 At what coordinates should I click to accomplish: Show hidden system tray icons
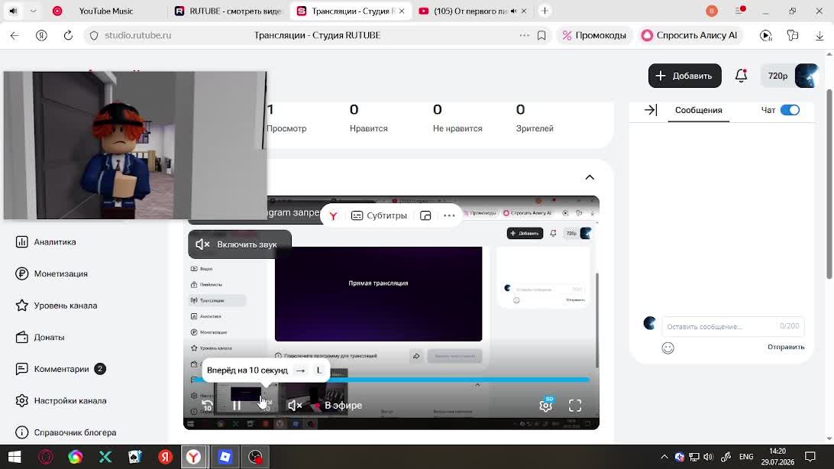click(x=664, y=457)
